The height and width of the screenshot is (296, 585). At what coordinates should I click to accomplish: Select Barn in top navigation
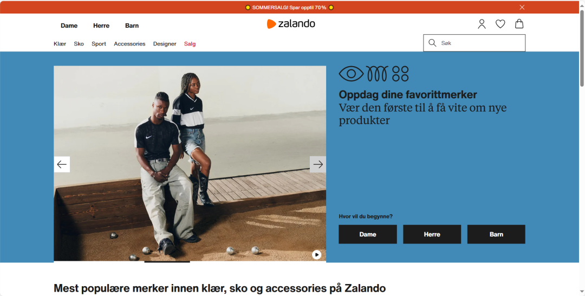132,26
